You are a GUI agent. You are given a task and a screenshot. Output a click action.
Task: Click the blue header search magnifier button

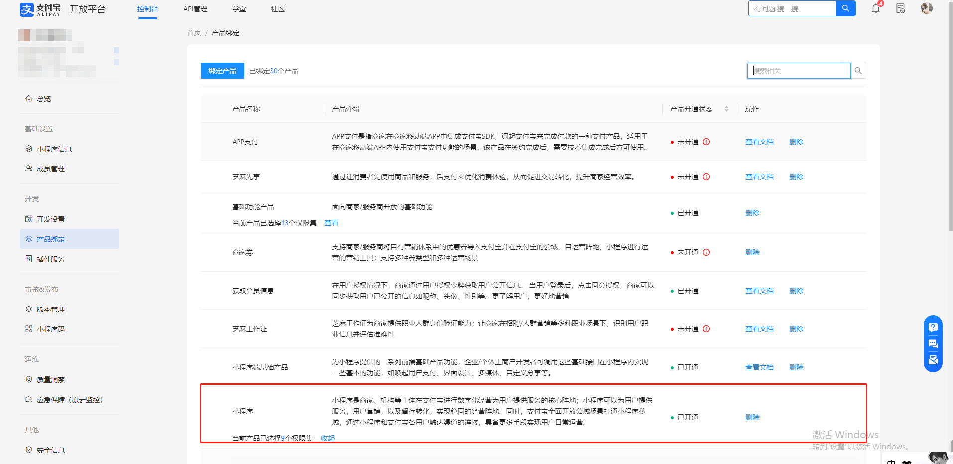(845, 8)
